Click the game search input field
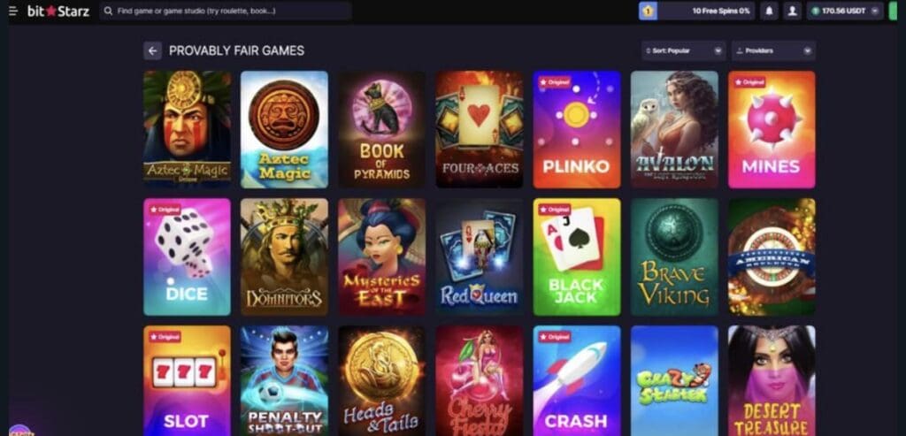The width and height of the screenshot is (906, 436). (x=226, y=11)
